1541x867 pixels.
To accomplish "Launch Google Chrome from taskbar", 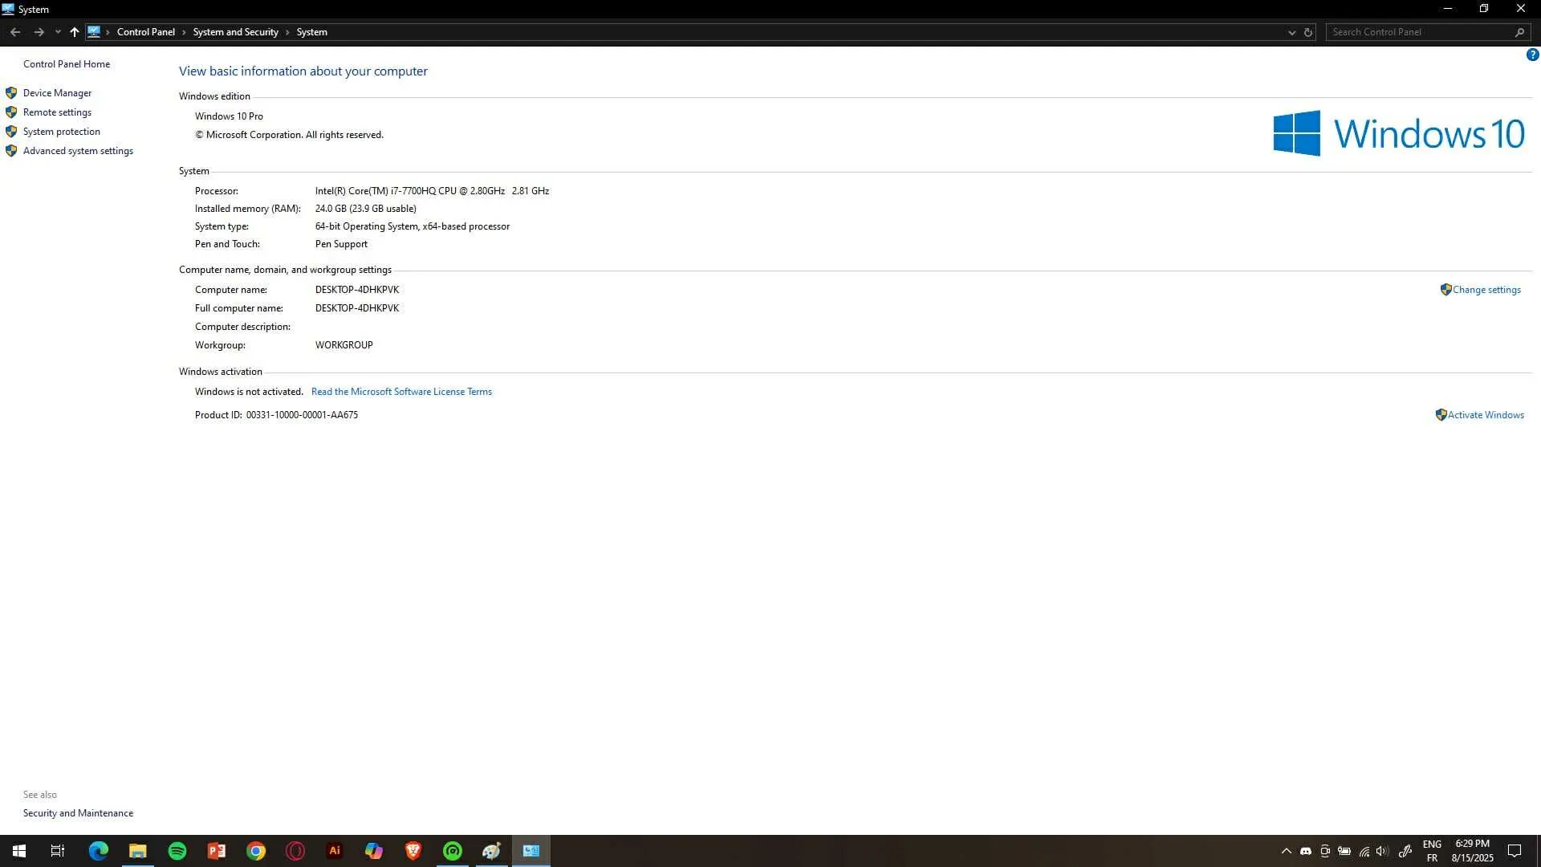I will pyautogui.click(x=255, y=851).
